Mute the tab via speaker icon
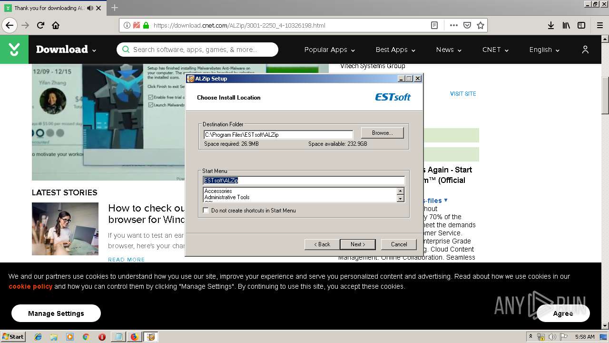Image resolution: width=609 pixels, height=343 pixels. (x=90, y=8)
